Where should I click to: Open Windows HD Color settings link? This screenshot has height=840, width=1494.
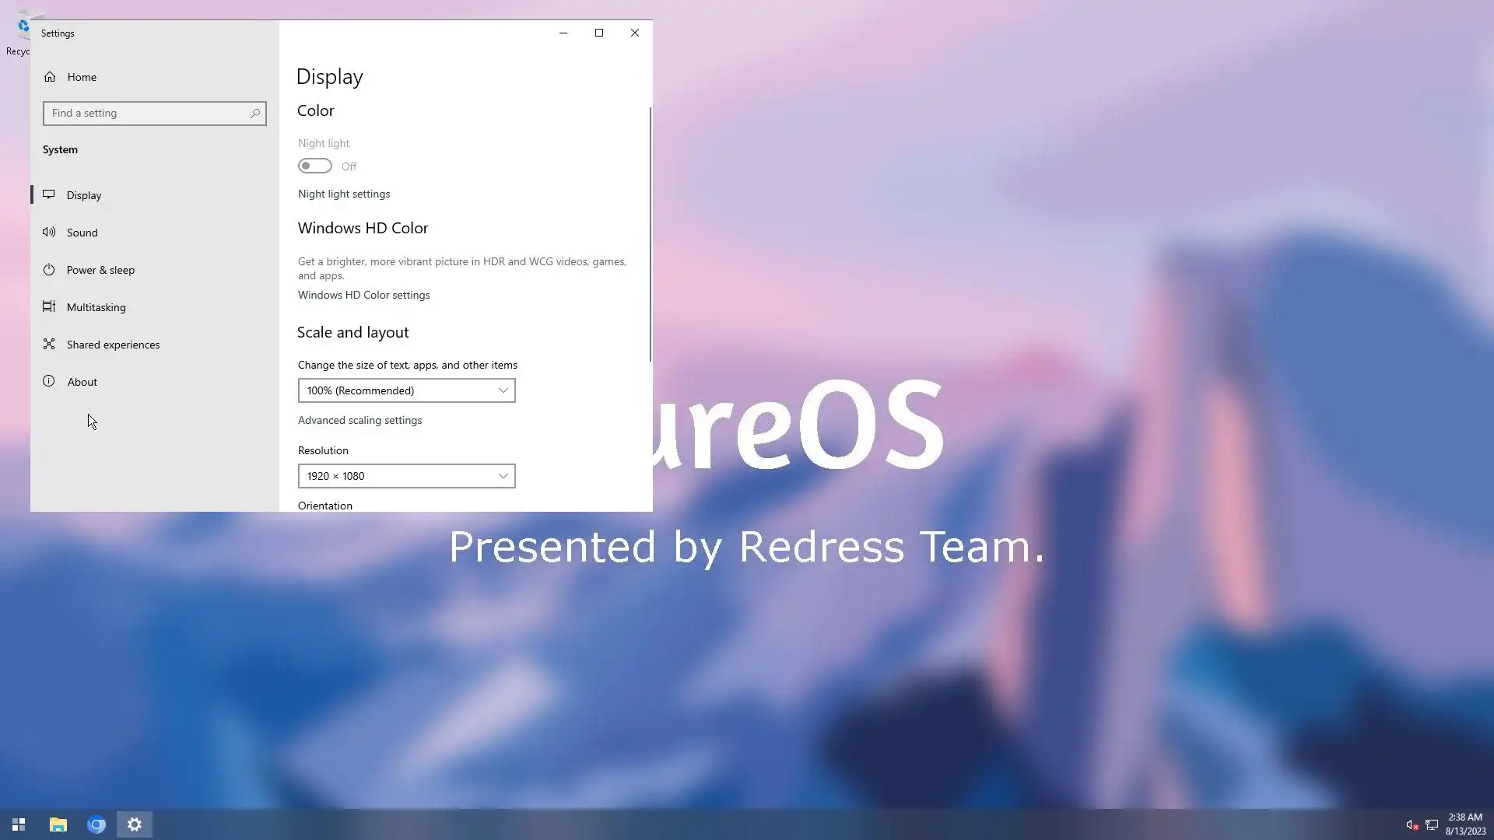pyautogui.click(x=363, y=295)
